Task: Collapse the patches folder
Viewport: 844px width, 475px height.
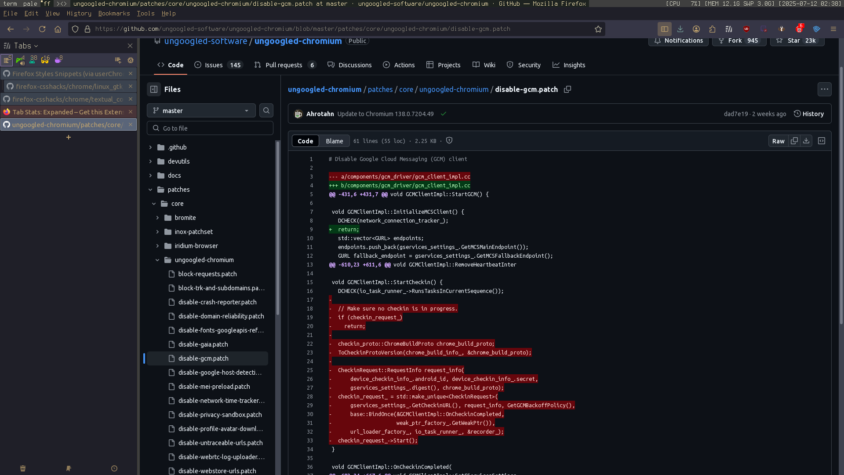Action: coord(150,190)
